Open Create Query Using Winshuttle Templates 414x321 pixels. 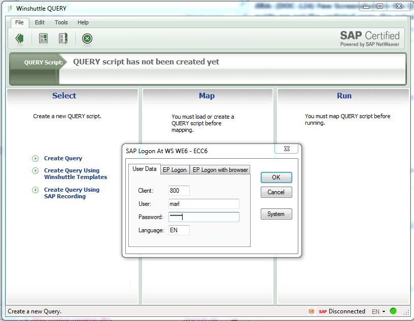click(x=76, y=174)
